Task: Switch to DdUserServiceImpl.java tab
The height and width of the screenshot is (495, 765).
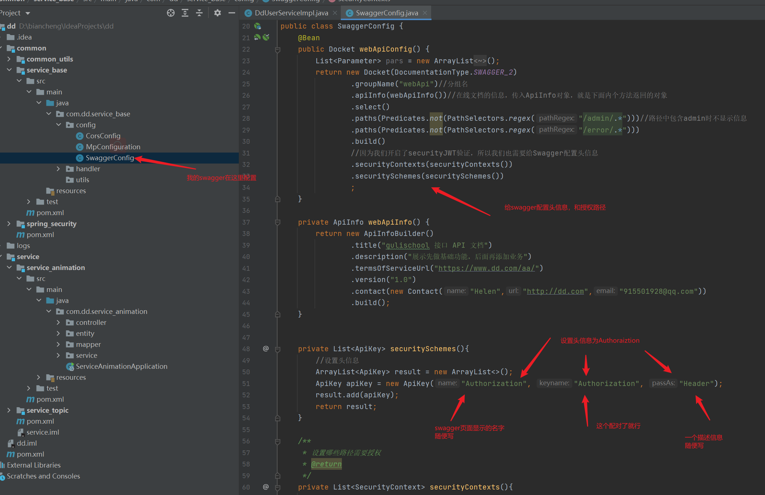Action: coord(291,13)
